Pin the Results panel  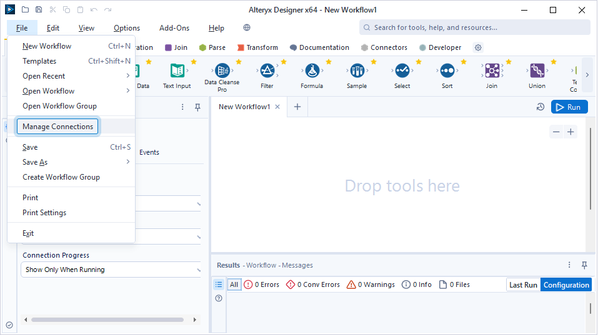click(584, 265)
